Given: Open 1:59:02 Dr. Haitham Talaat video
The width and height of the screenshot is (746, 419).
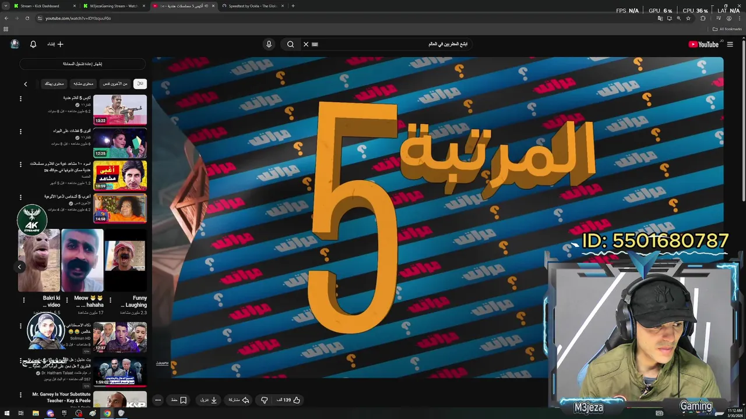Looking at the screenshot, I should click(x=120, y=371).
